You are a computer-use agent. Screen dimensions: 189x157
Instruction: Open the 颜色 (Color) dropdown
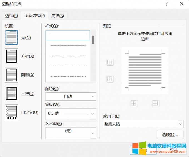tap(71, 97)
